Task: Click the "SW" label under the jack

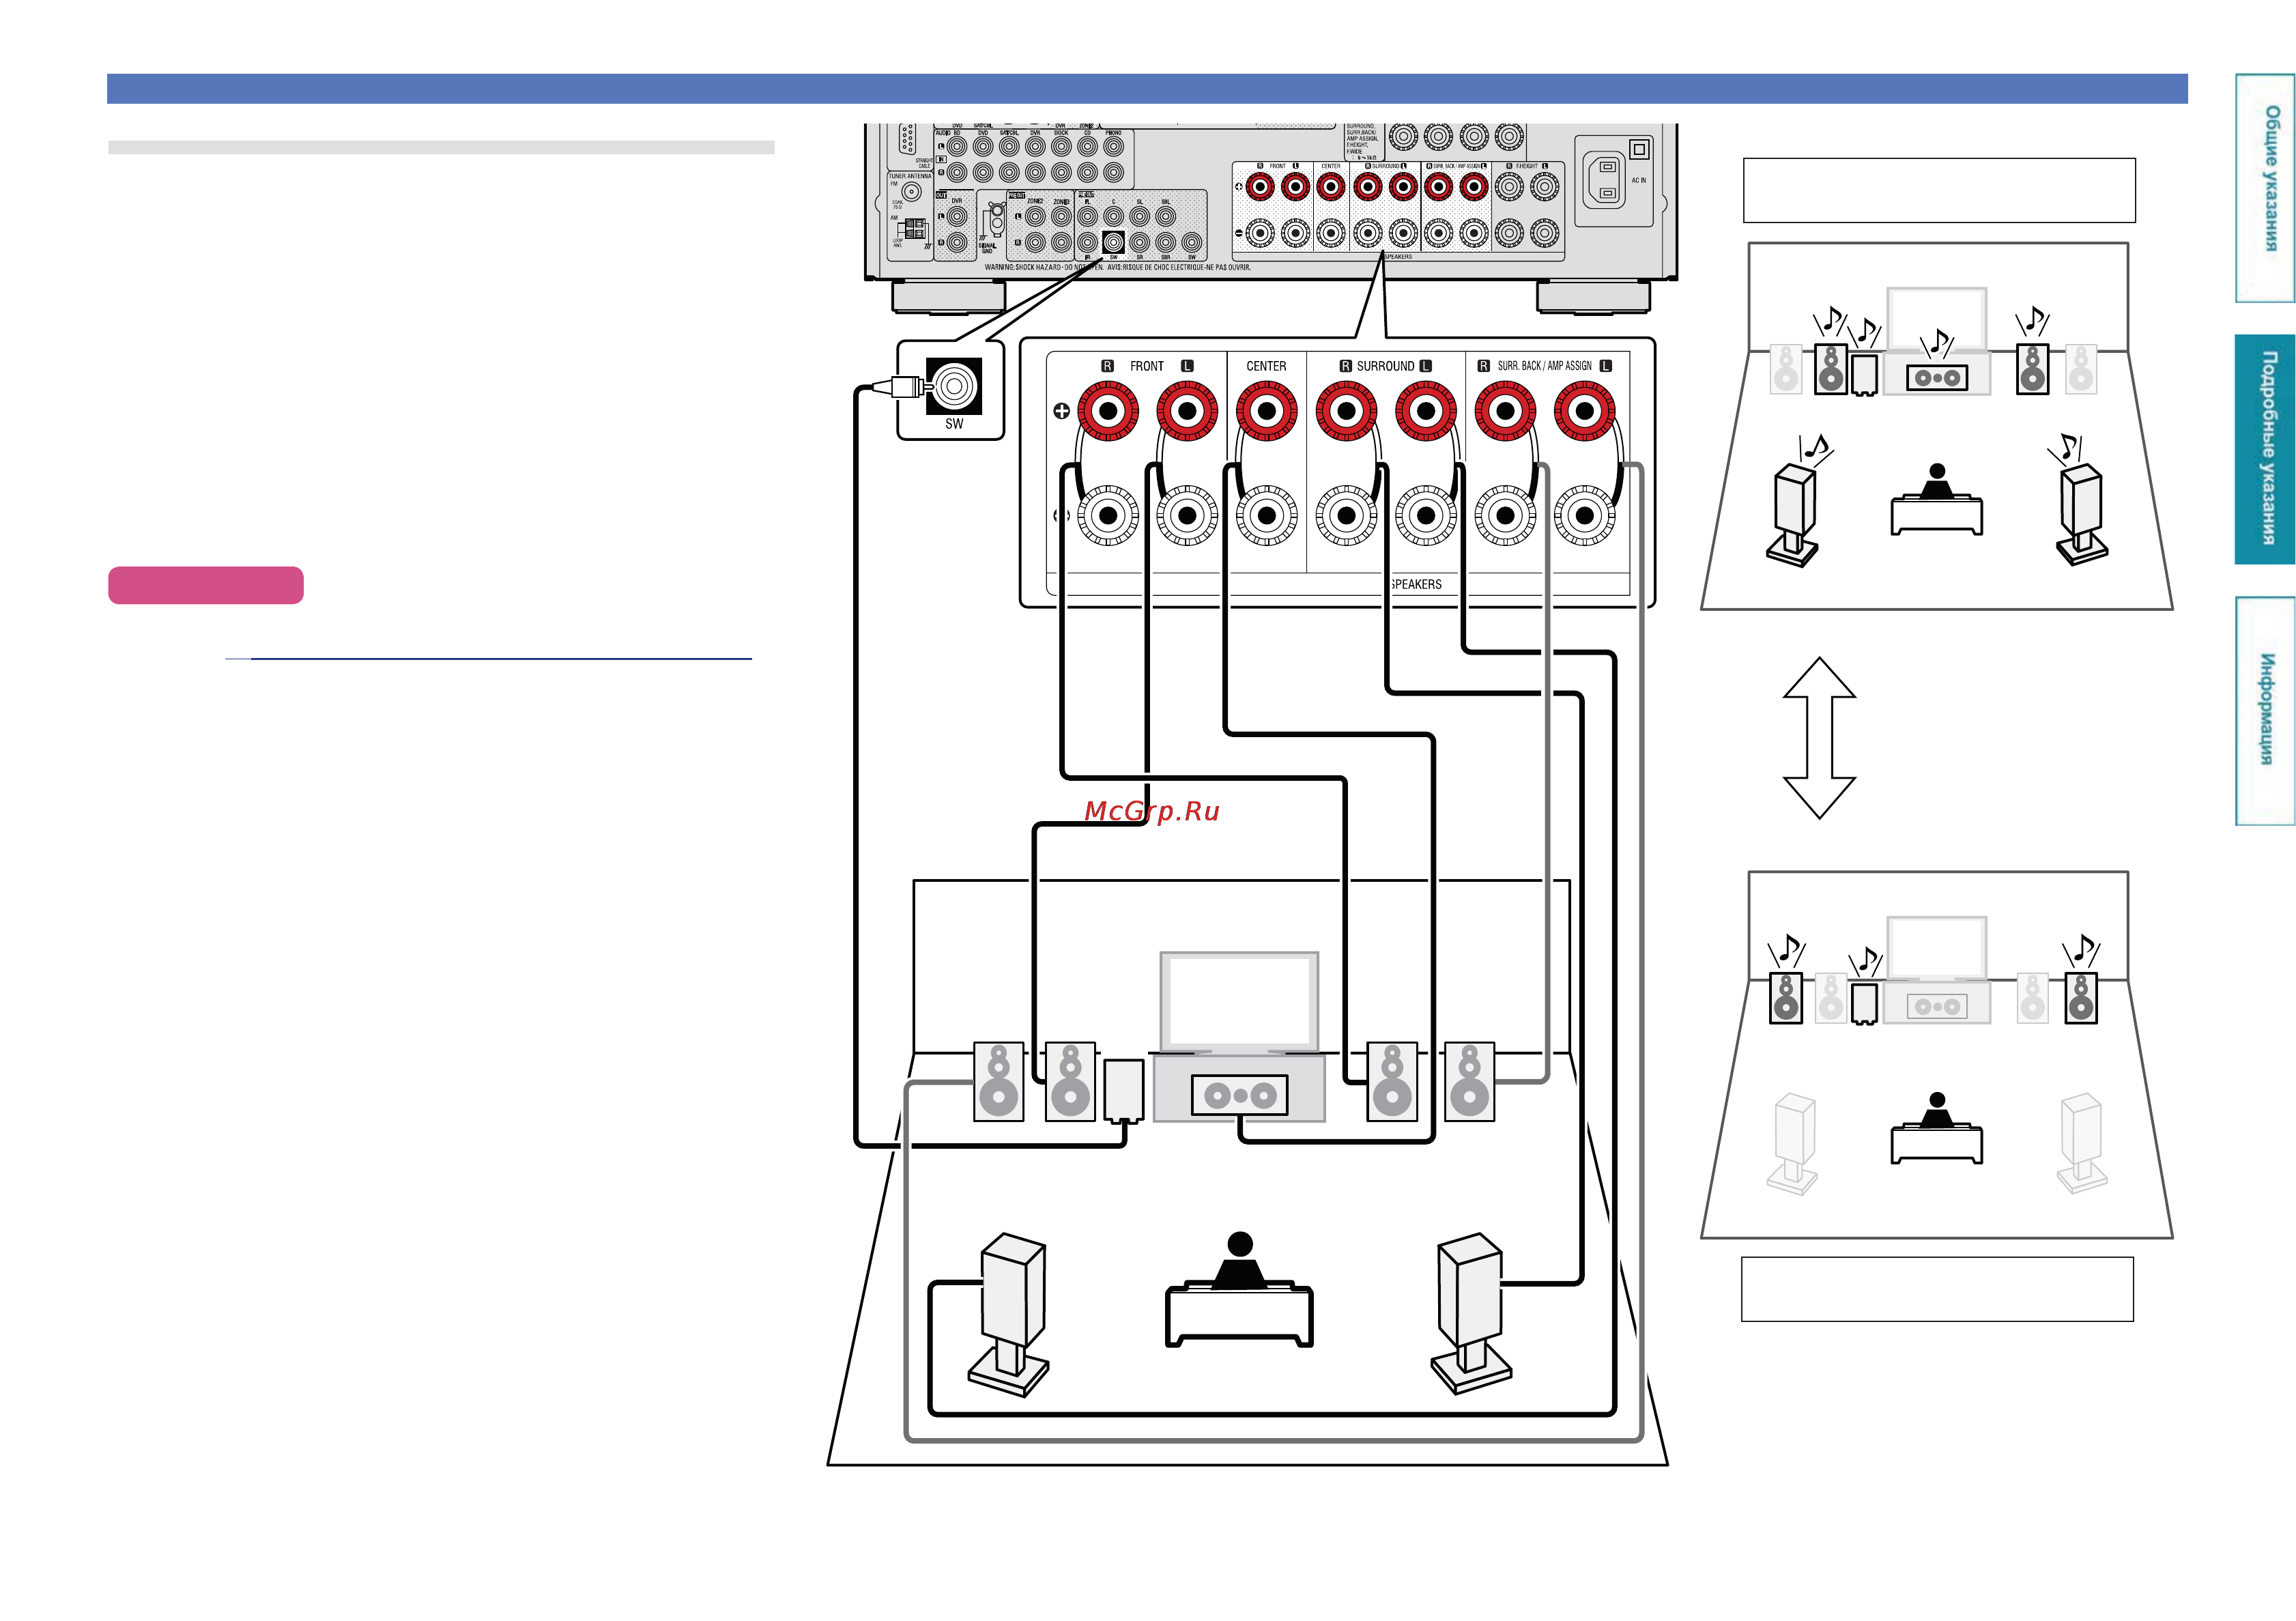Action: click(x=954, y=424)
